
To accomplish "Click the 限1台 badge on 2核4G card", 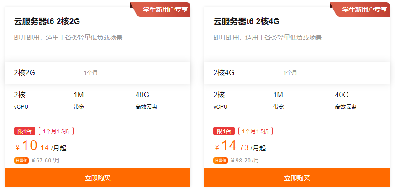I will [x=223, y=131].
